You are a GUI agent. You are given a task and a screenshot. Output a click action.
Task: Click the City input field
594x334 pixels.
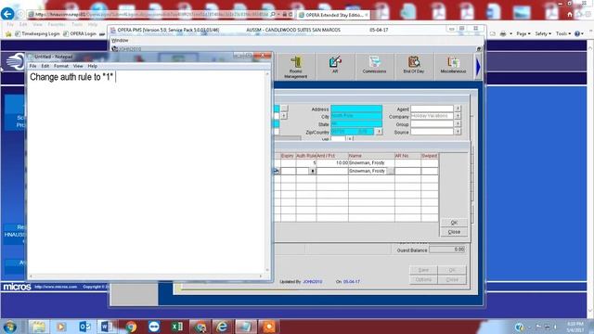coord(356,116)
